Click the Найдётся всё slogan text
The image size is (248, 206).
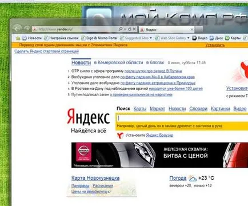89,131
